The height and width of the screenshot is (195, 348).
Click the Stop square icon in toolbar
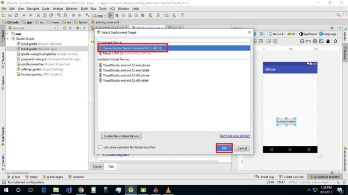click(x=143, y=15)
